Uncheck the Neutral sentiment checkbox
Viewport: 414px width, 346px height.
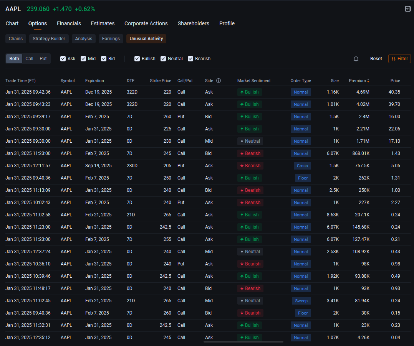point(163,59)
